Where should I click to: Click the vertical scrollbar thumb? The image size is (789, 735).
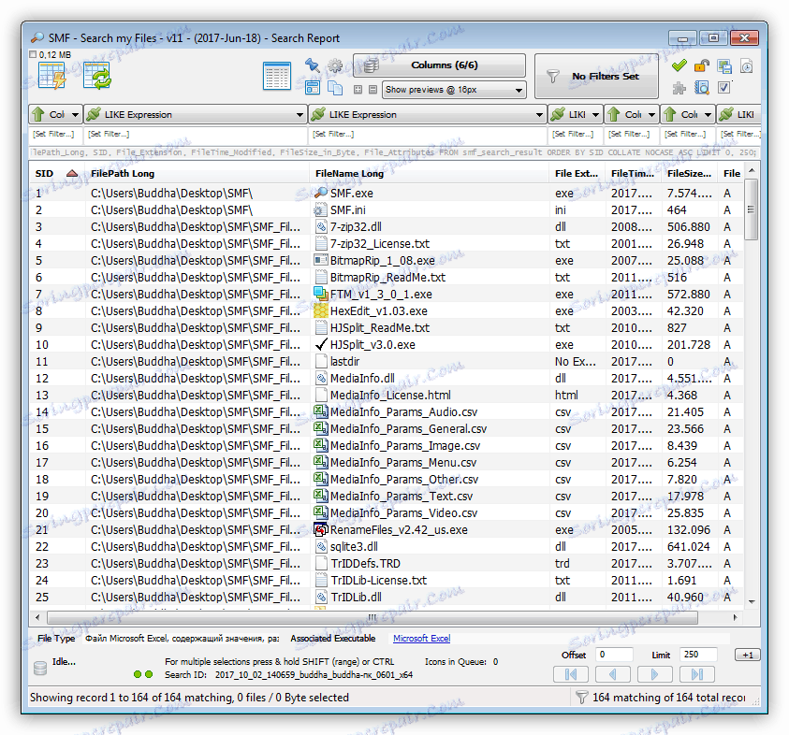click(x=751, y=209)
